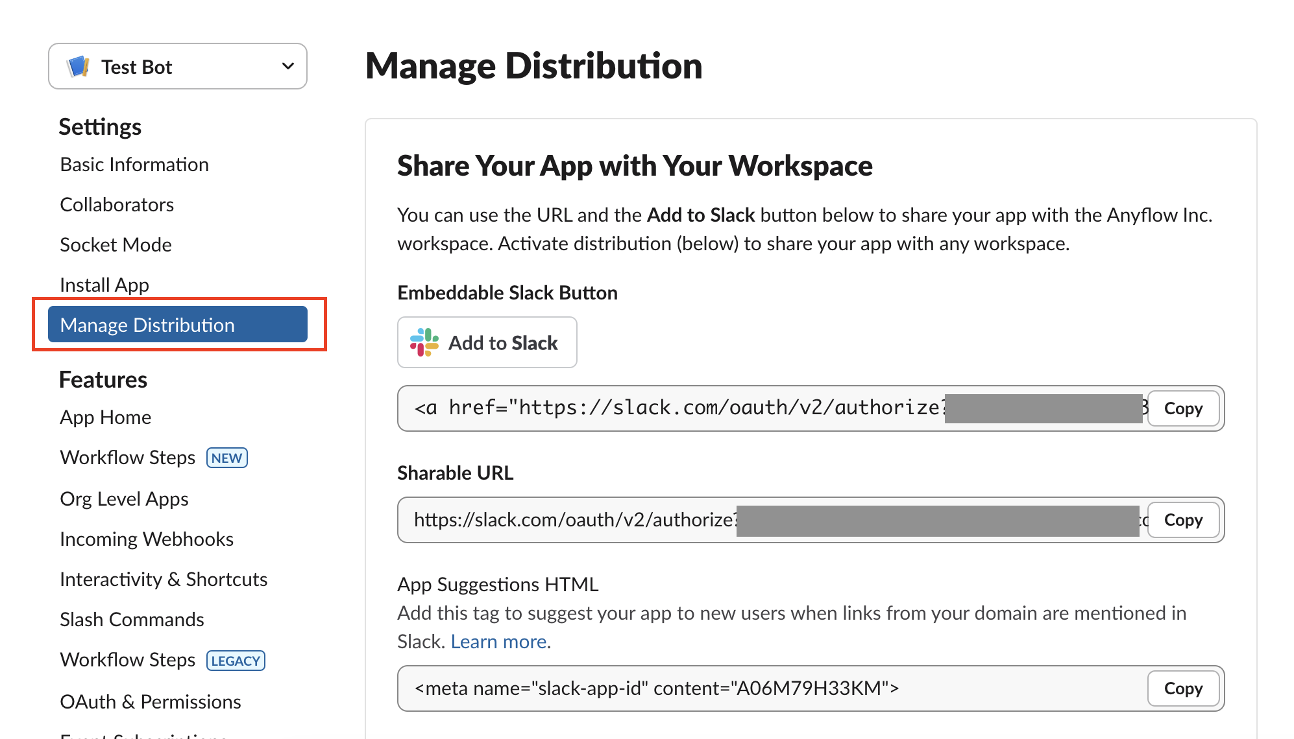The width and height of the screenshot is (1294, 739).
Task: Follow the Learn more link
Action: point(498,642)
